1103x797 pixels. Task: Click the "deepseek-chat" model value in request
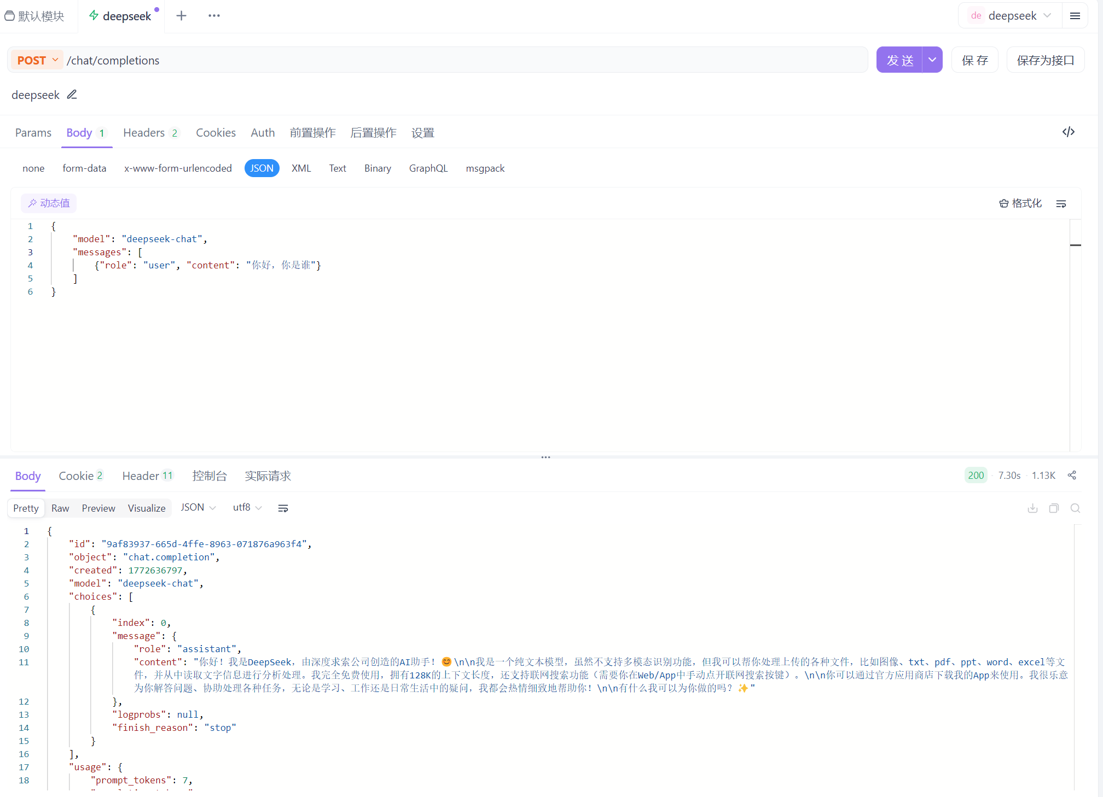[x=162, y=239]
